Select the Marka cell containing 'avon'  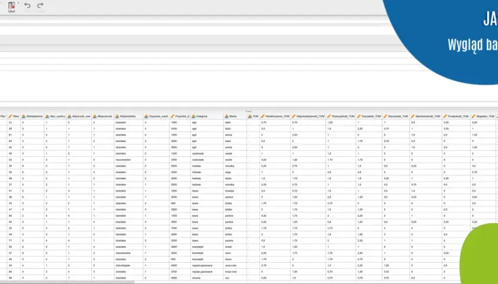(x=235, y=253)
